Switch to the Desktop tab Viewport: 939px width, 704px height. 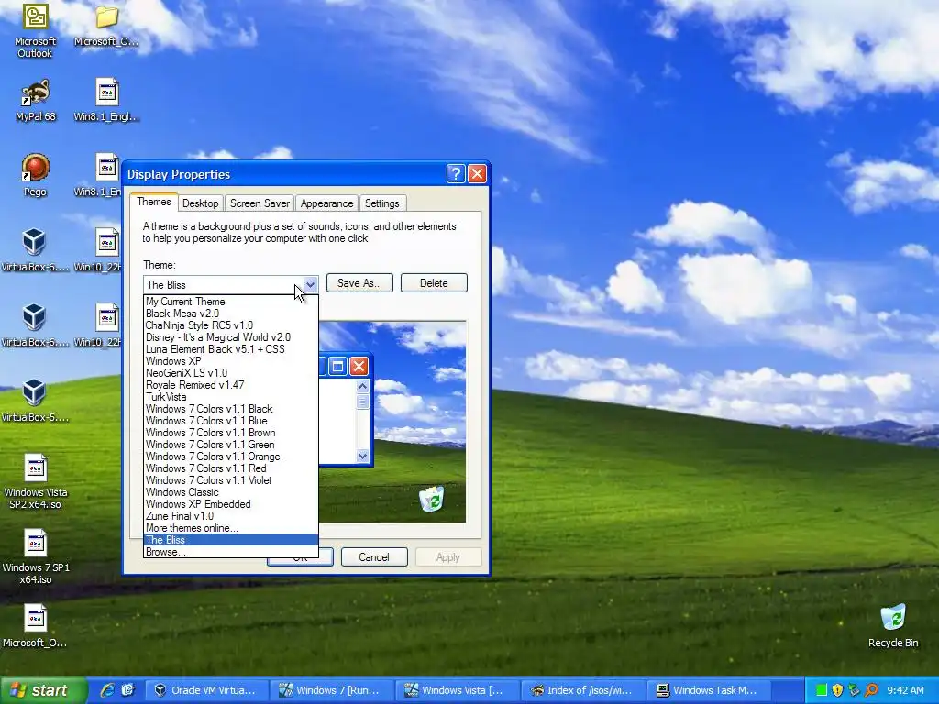[201, 203]
